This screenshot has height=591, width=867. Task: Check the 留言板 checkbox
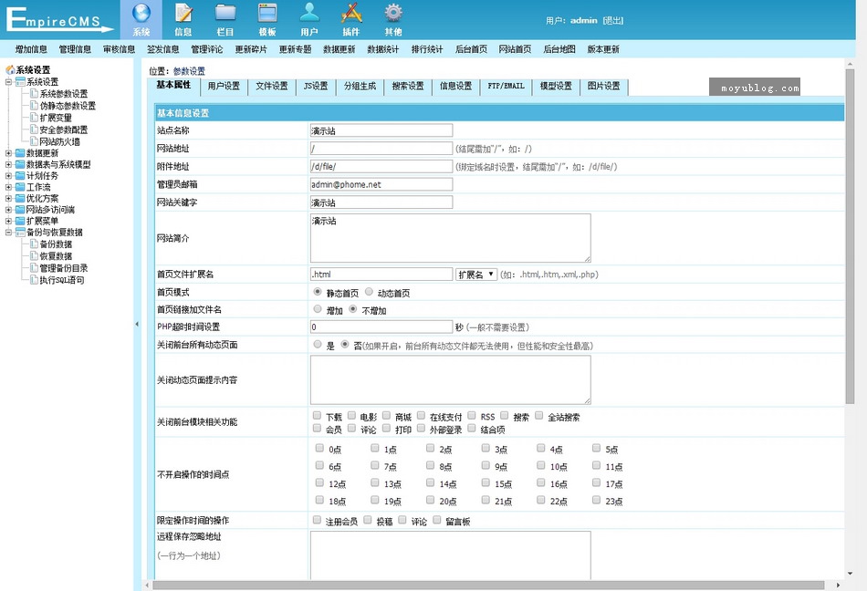click(x=437, y=520)
